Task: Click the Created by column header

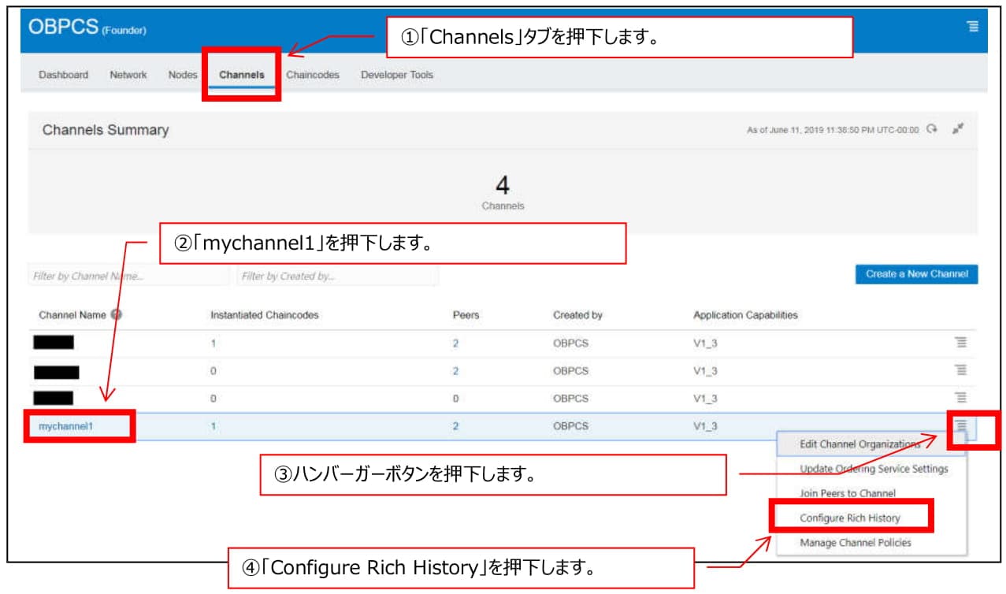Action: coord(577,315)
